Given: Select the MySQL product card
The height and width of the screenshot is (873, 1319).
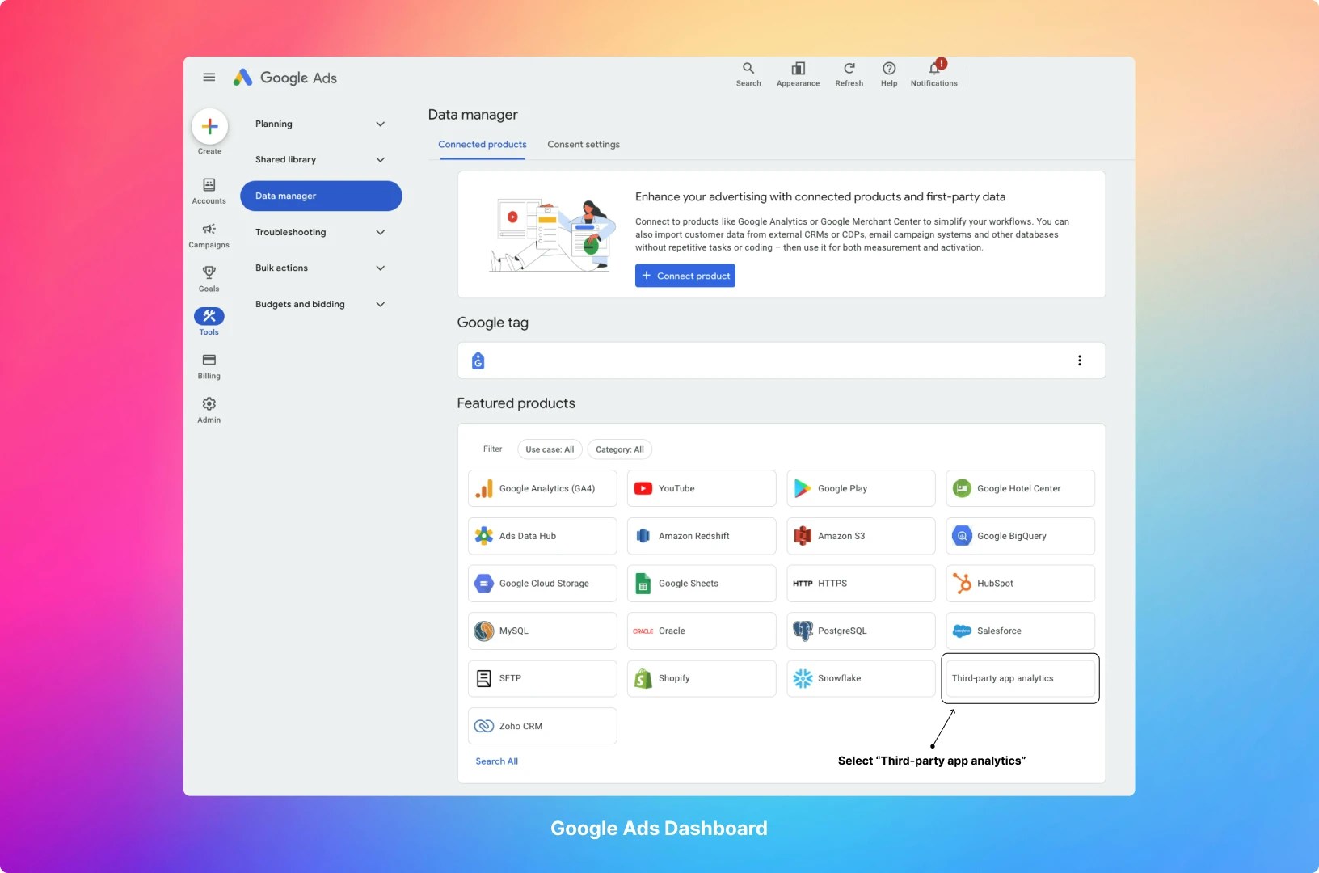Looking at the screenshot, I should (542, 630).
